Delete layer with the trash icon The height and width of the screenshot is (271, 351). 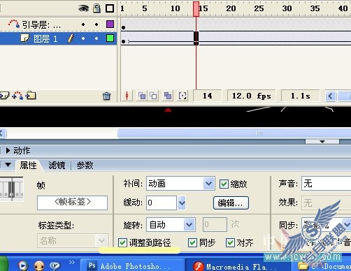pos(106,96)
